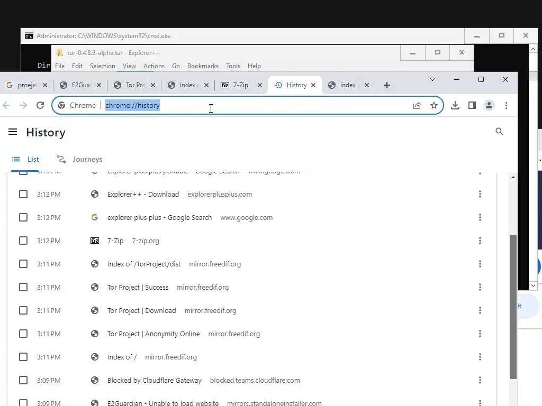Click the history list scroll up arrow

[513, 177]
